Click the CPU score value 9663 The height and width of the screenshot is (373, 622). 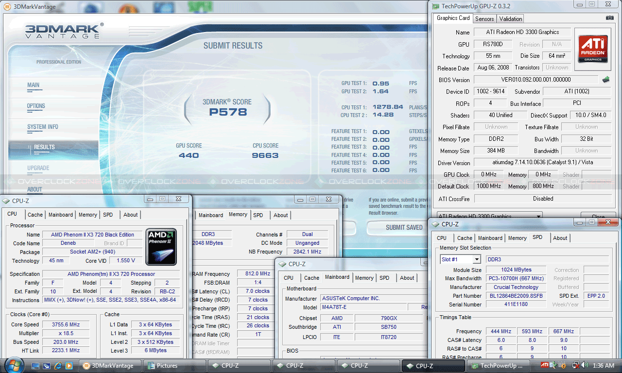point(265,155)
